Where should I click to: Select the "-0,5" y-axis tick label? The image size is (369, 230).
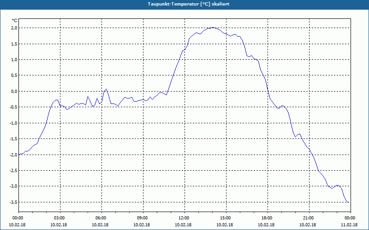14,107
